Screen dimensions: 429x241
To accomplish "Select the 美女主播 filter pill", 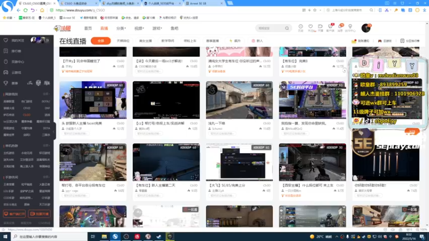I will tap(145, 41).
